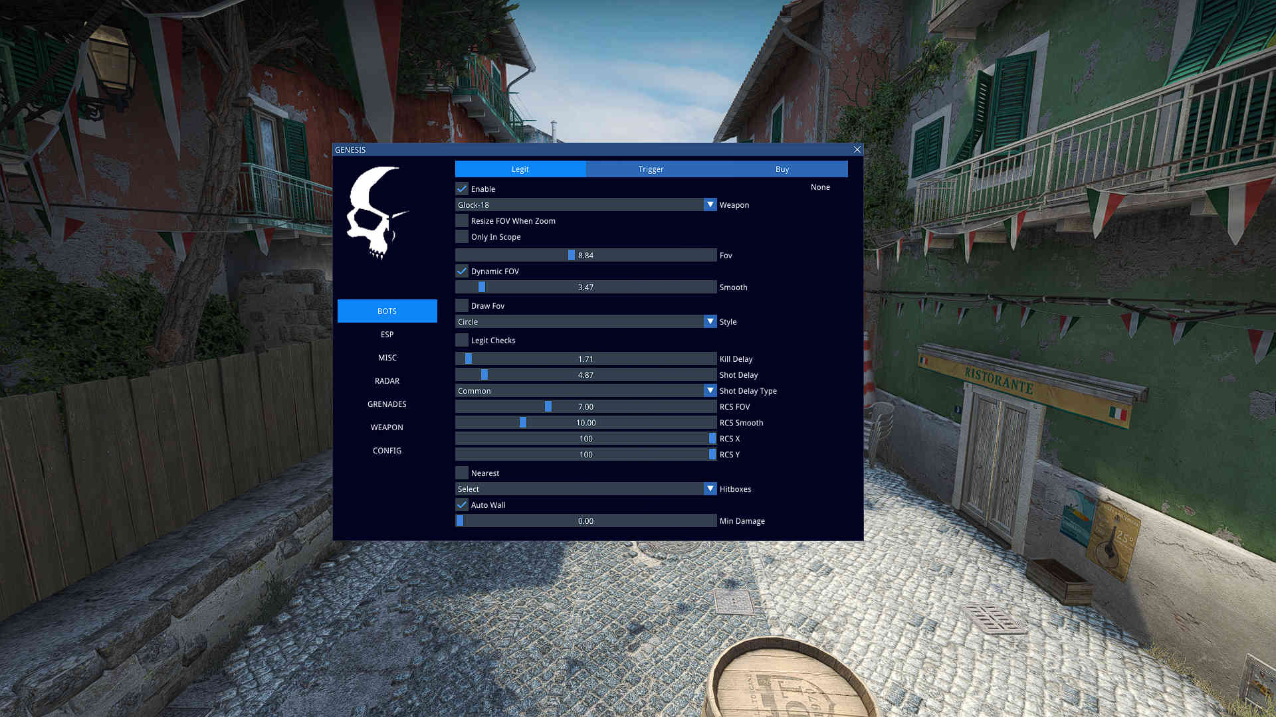Switch to Trigger tab
Viewport: 1276px width, 717px height.
pos(650,168)
